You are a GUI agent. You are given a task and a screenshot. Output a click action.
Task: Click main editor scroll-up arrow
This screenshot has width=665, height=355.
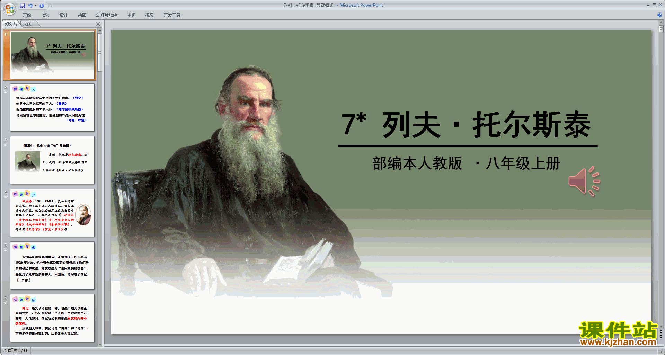pyautogui.click(x=661, y=23)
